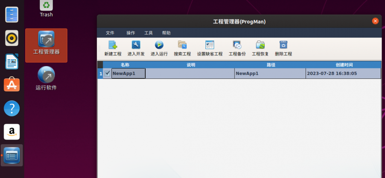
Task: Open the 帮助 menu
Action: pos(166,33)
